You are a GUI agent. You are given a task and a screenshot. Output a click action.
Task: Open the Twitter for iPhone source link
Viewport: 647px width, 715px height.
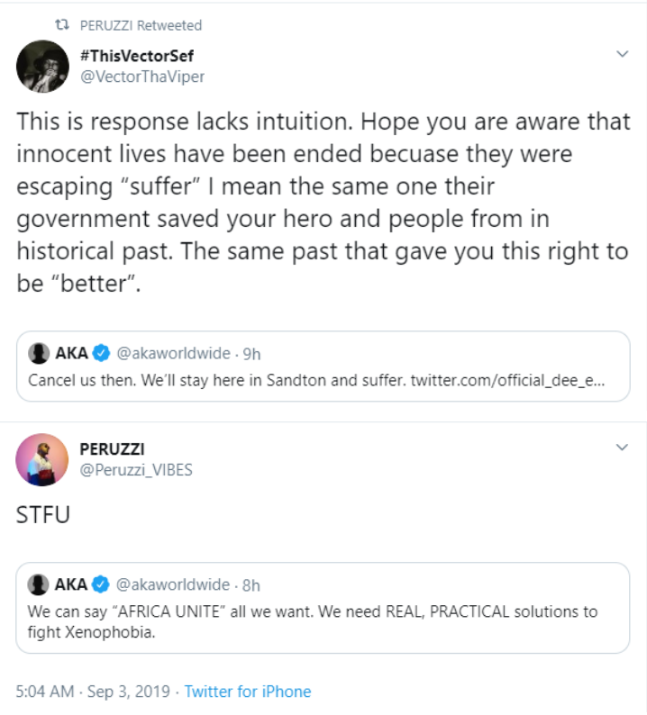(x=248, y=692)
